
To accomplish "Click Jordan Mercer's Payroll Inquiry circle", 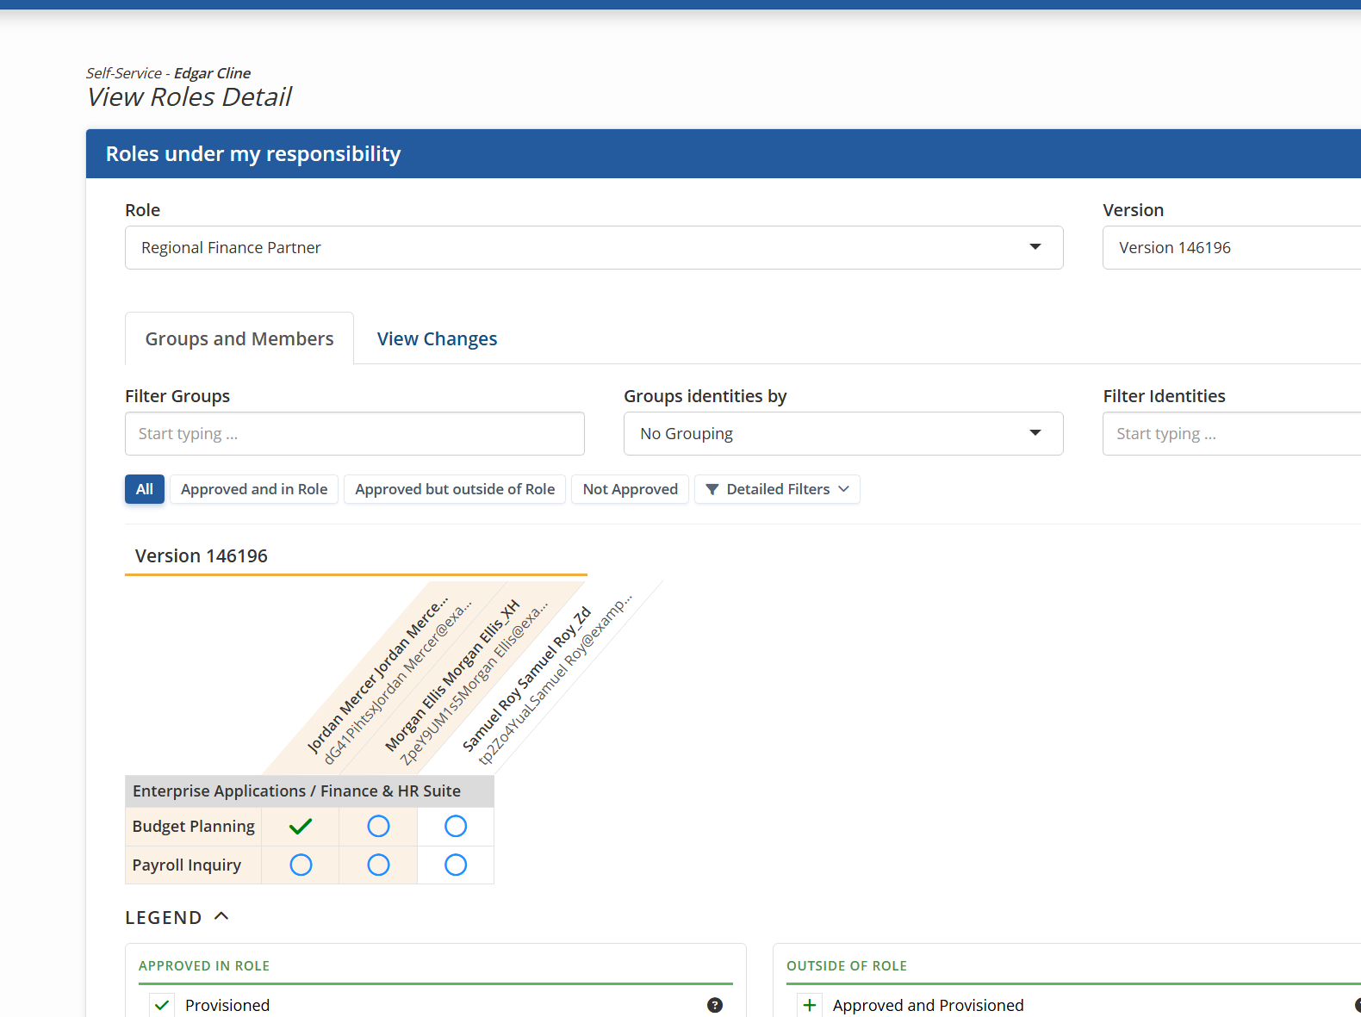I will [x=301, y=865].
